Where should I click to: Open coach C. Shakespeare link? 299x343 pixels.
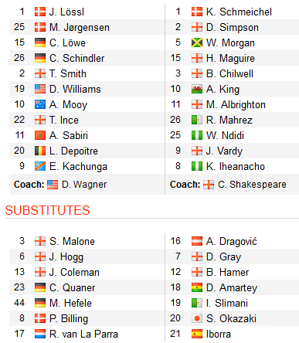pos(252,185)
